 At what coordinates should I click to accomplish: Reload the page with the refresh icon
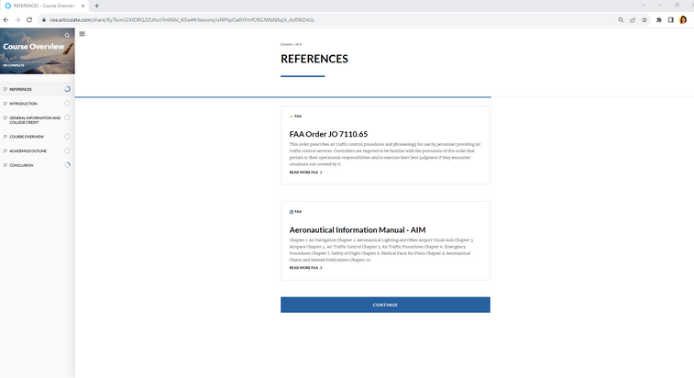(29, 19)
